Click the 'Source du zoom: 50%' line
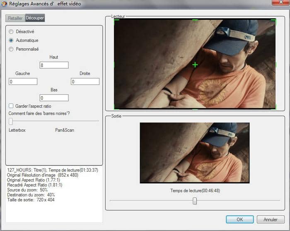 tap(27, 190)
